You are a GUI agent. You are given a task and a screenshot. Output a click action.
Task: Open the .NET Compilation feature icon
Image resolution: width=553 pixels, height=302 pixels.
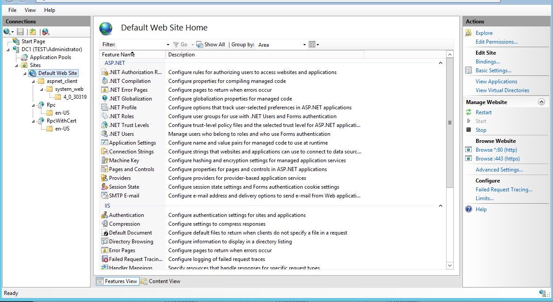[105, 81]
